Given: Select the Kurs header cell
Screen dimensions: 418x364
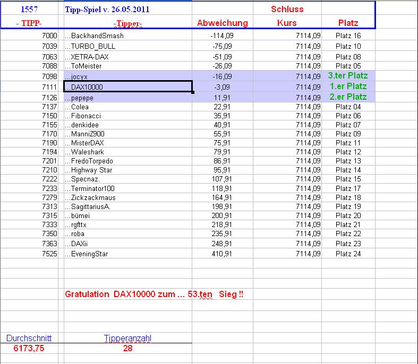Looking at the screenshot, I should (287, 23).
